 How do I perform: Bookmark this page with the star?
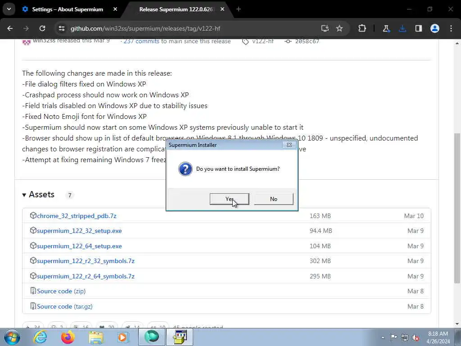[339, 28]
